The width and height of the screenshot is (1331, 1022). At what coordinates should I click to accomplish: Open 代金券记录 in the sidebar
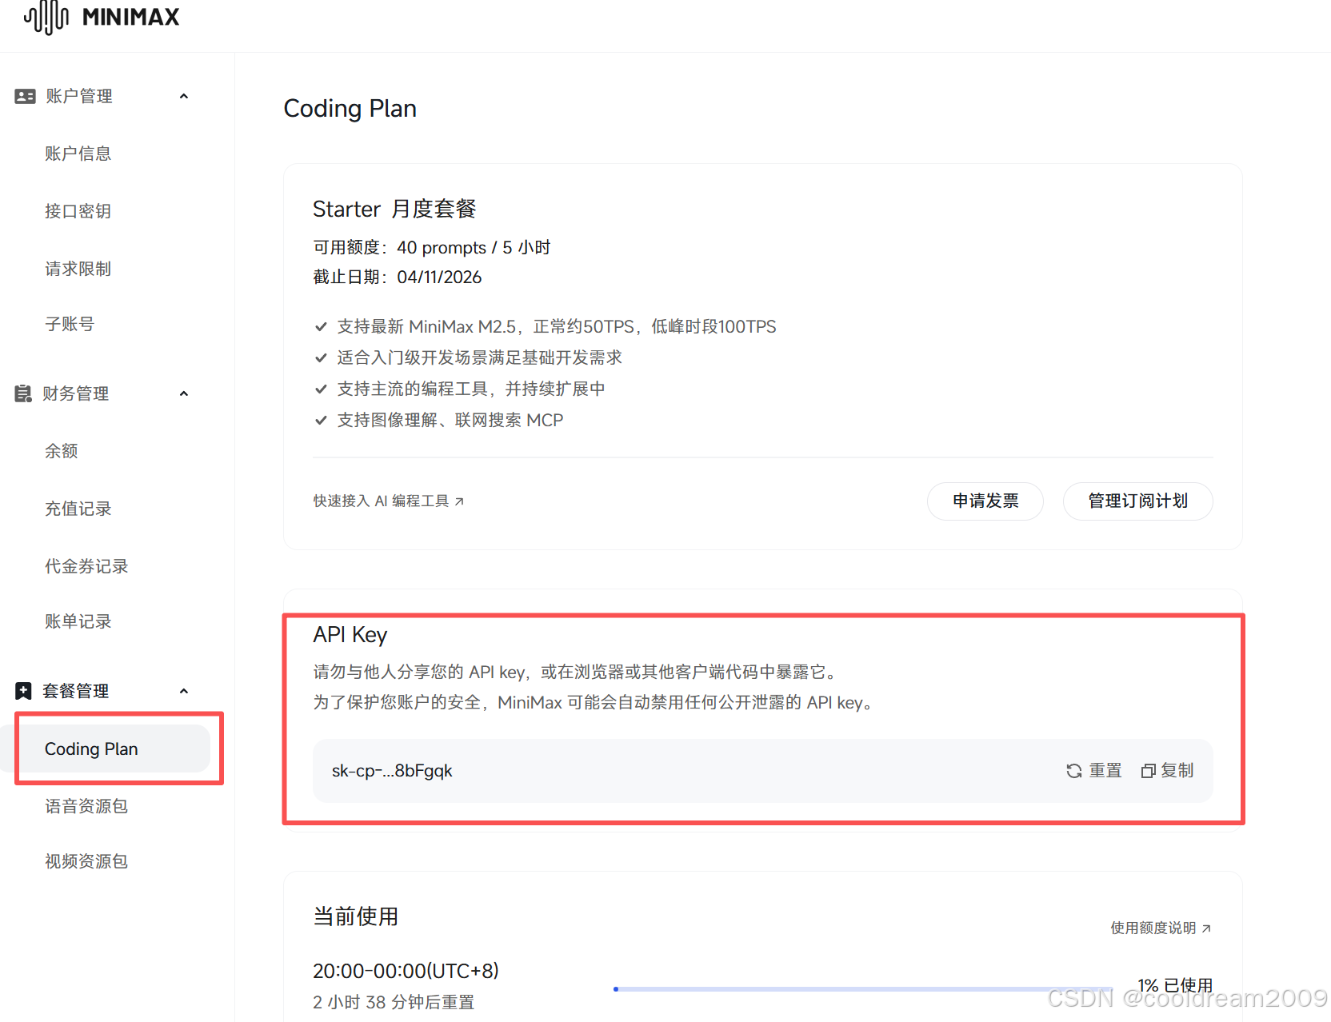[86, 566]
